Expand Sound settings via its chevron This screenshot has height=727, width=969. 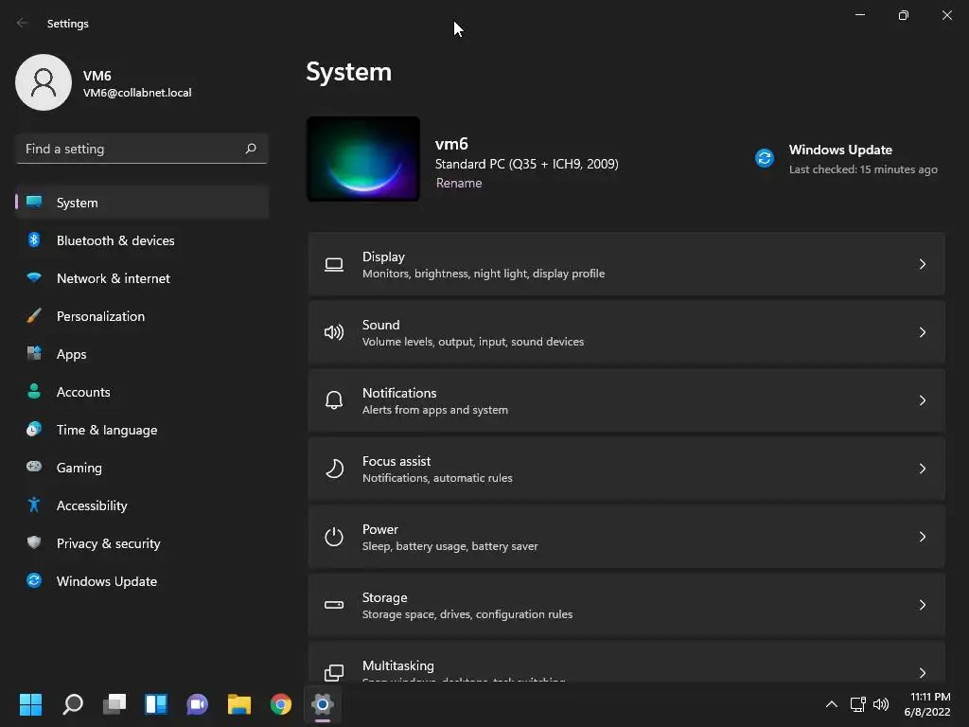click(x=922, y=332)
